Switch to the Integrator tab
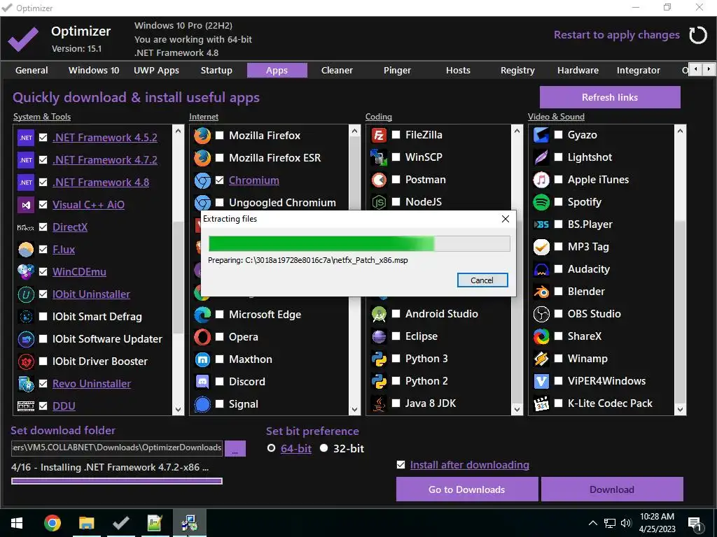 [x=639, y=71]
